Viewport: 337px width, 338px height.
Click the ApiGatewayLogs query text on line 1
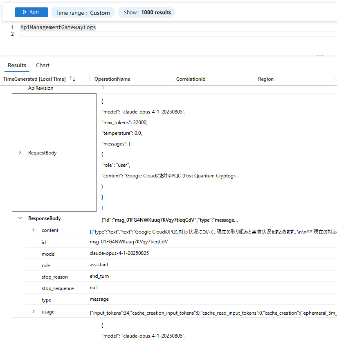(58, 27)
